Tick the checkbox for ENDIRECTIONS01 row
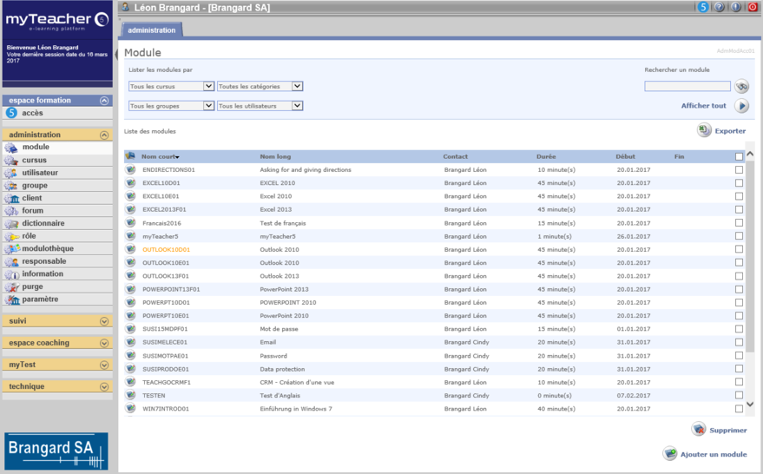763x474 pixels. coord(739,170)
